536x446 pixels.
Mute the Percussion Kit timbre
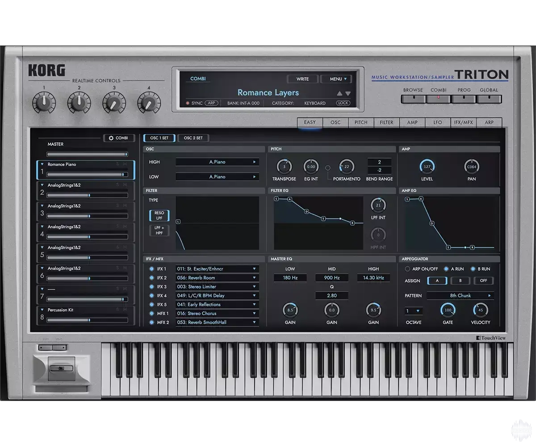[126, 310]
